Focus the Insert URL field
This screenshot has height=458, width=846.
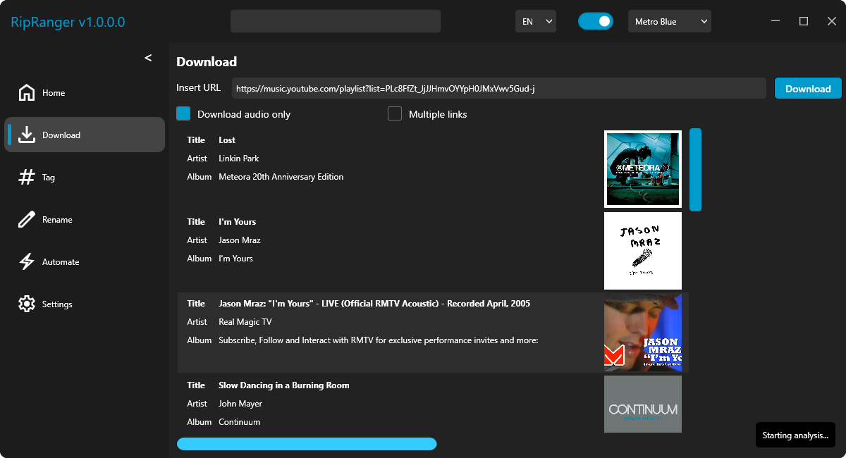coord(499,89)
